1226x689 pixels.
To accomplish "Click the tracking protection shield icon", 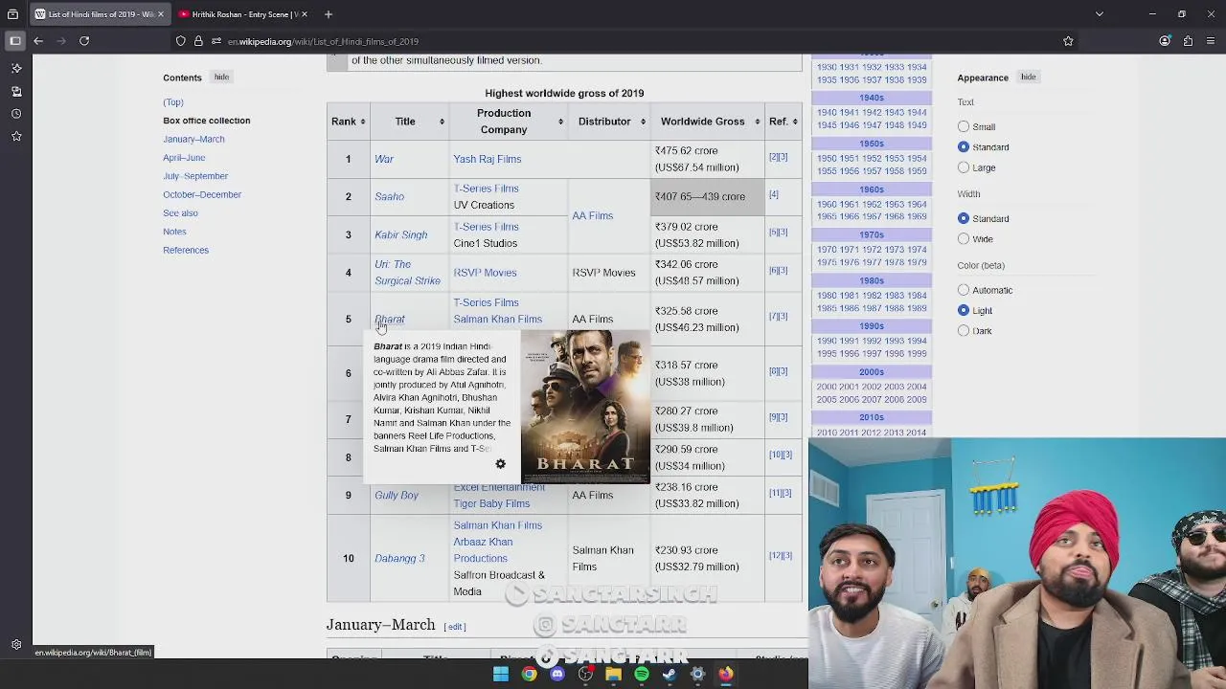I will point(180,41).
